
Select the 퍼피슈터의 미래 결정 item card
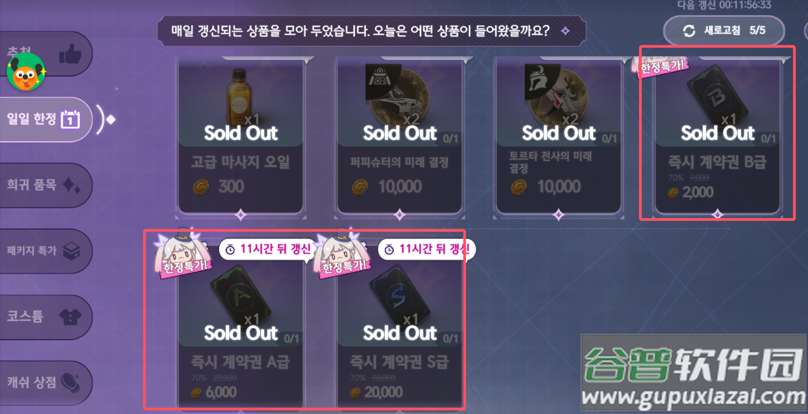click(x=400, y=136)
